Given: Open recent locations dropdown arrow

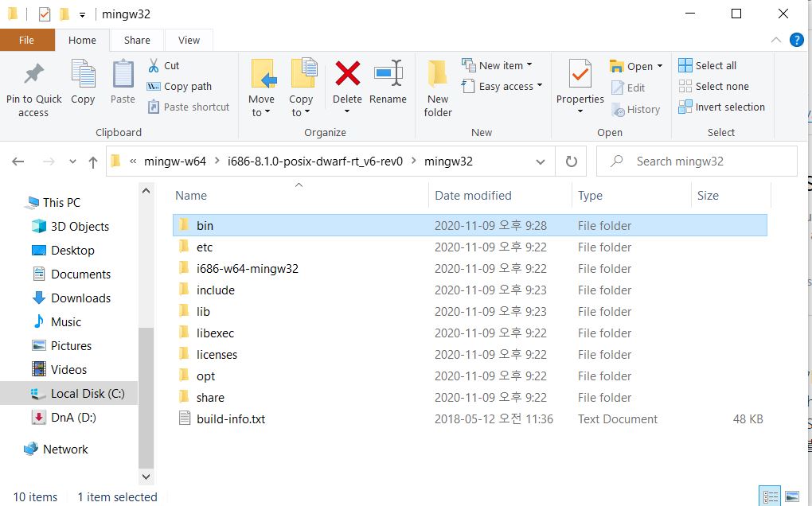Looking at the screenshot, I should [x=72, y=162].
